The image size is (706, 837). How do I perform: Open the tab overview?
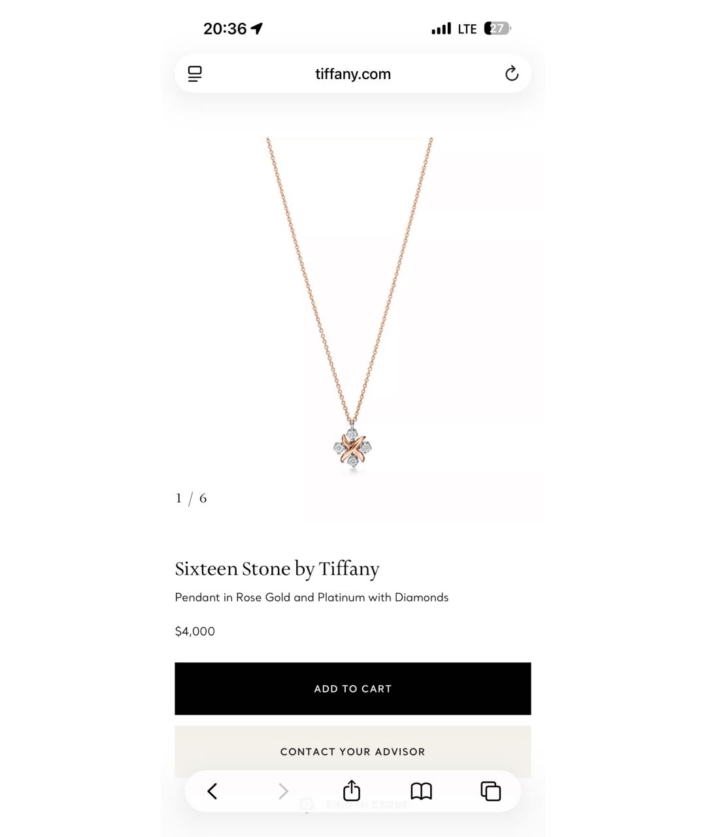tap(490, 791)
